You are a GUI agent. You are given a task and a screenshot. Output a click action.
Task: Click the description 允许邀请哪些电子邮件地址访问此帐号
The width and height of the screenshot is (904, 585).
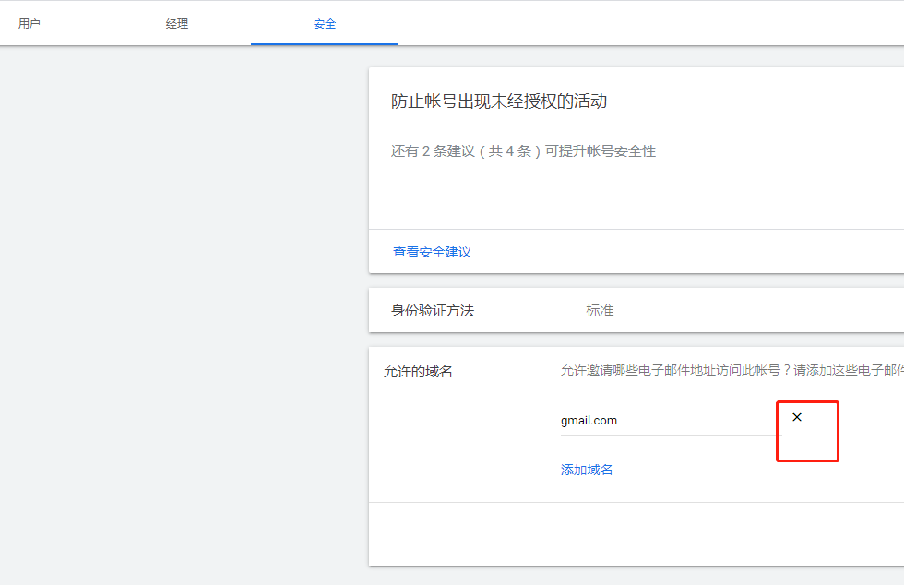670,370
